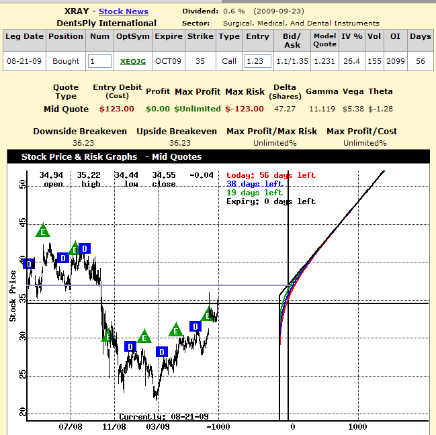Click the XRAY ticker symbol
The width and height of the screenshot is (436, 435).
tap(77, 11)
